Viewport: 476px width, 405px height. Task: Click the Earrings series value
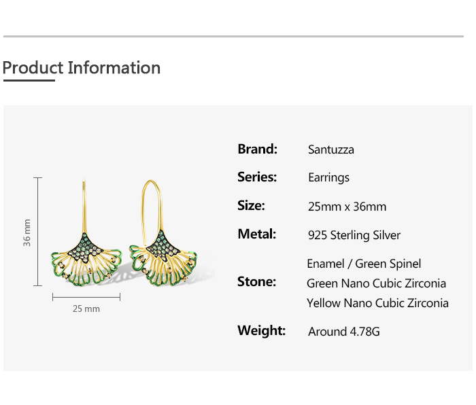[x=328, y=177]
